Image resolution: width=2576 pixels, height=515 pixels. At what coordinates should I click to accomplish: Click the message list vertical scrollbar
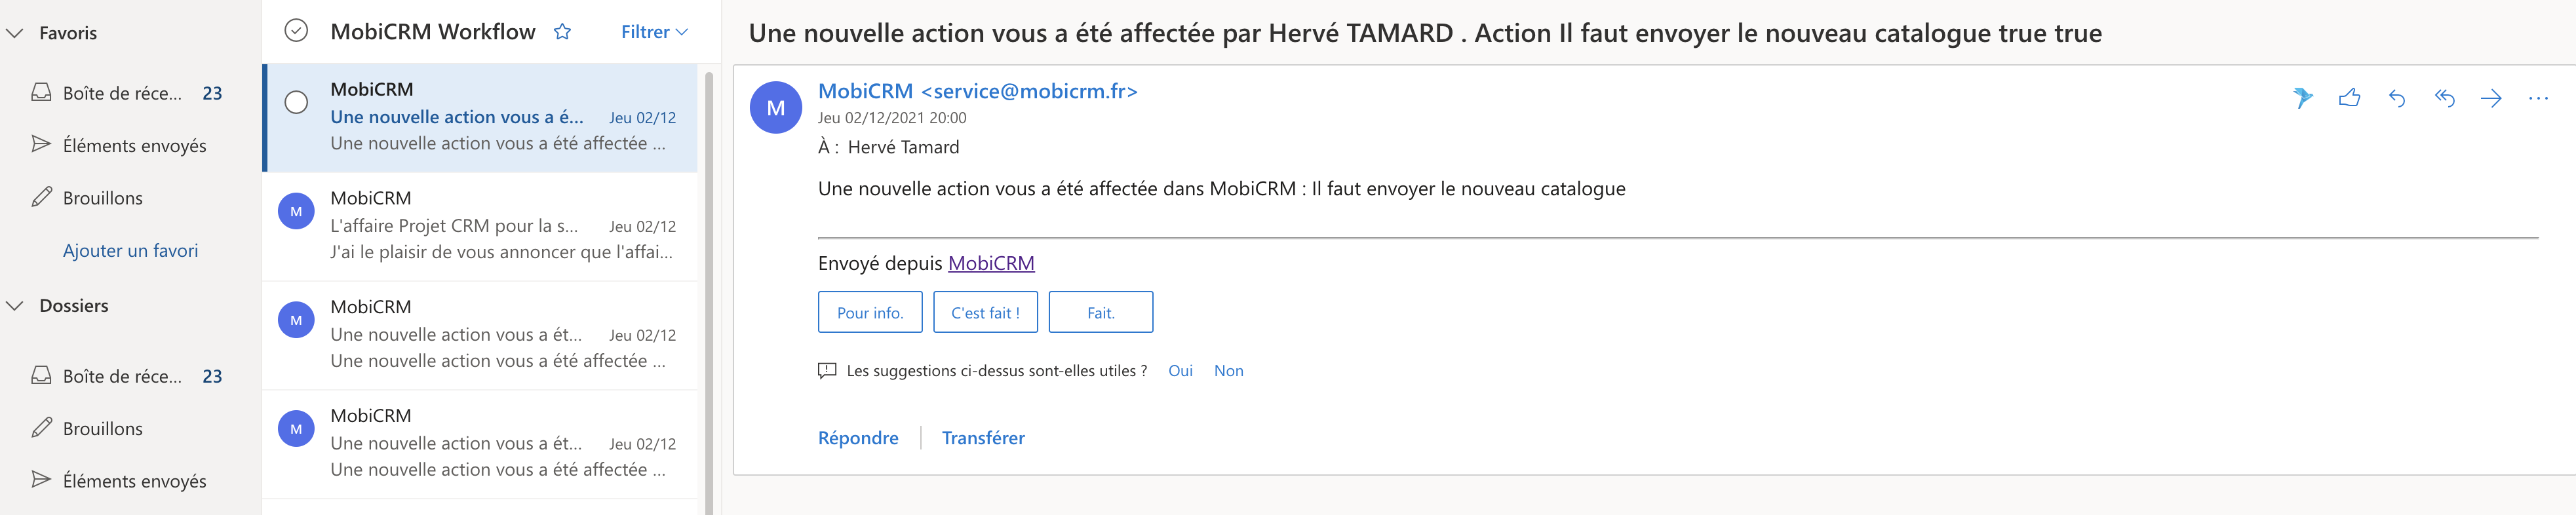pyautogui.click(x=709, y=290)
